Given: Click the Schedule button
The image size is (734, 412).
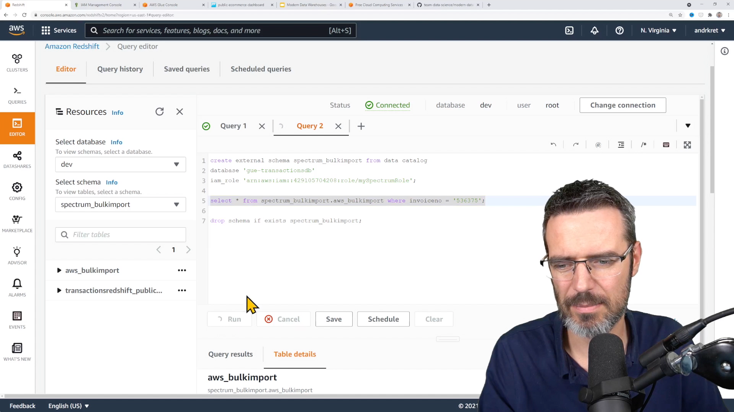Looking at the screenshot, I should (x=383, y=319).
